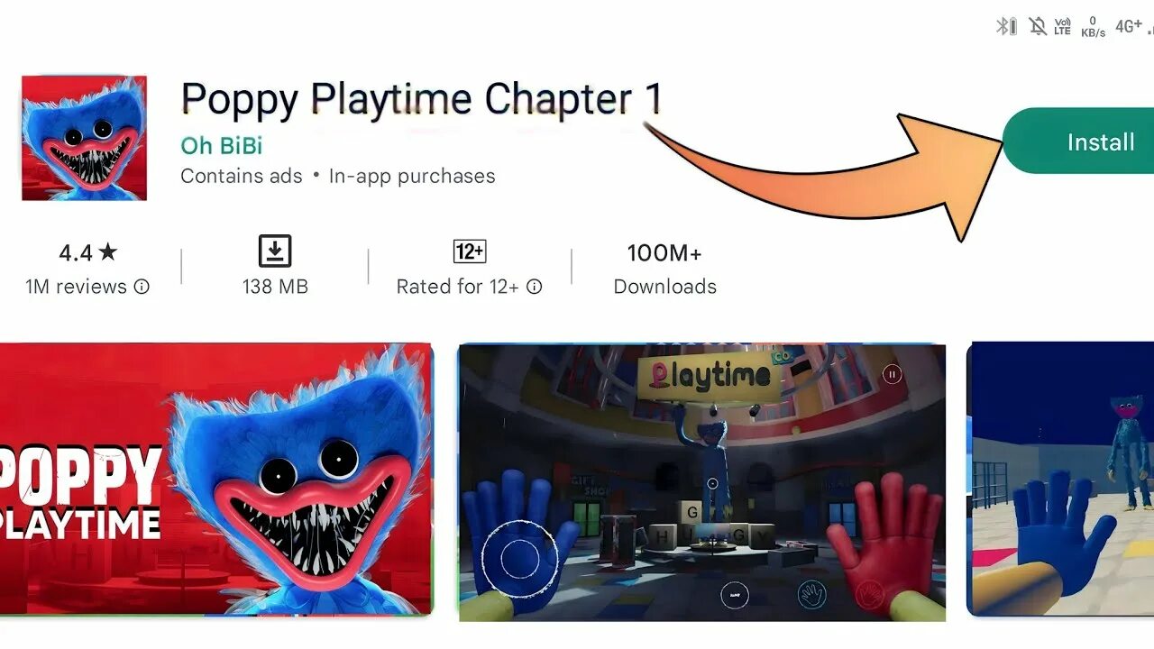1154x649 pixels.
Task: Tap the Contains ads label
Action: point(242,176)
